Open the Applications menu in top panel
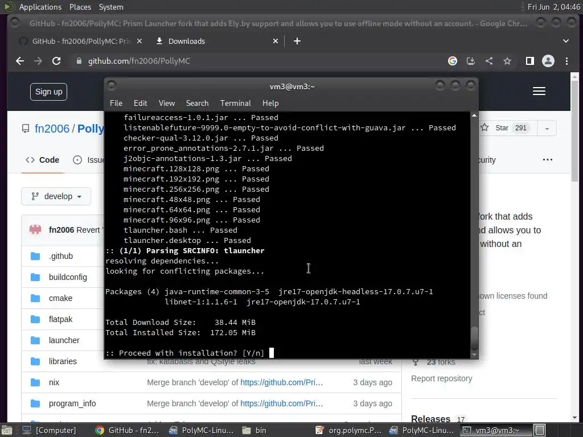583x437 pixels. point(40,7)
